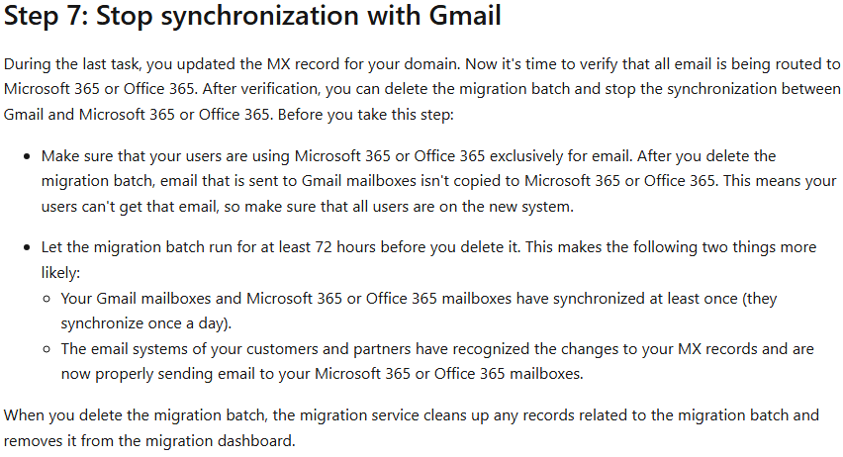
Task: Click the "Step 7: Stop synchronization with Gmail" heading
Action: (252, 16)
